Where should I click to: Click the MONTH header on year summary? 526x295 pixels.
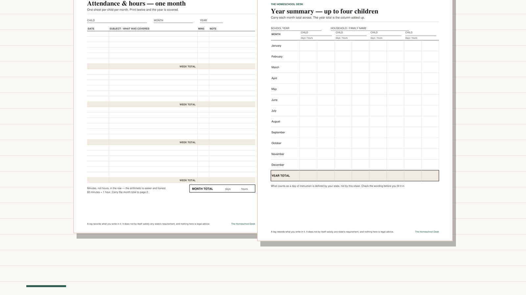[x=276, y=34]
